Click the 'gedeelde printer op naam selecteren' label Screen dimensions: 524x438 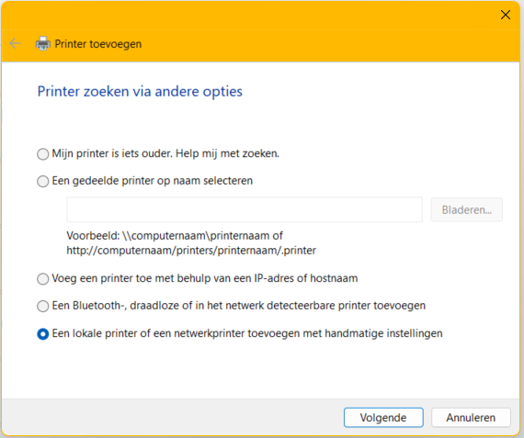[x=163, y=181]
